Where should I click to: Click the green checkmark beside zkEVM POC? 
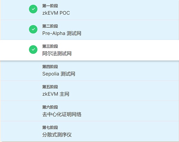pyautogui.click(x=33, y=9)
